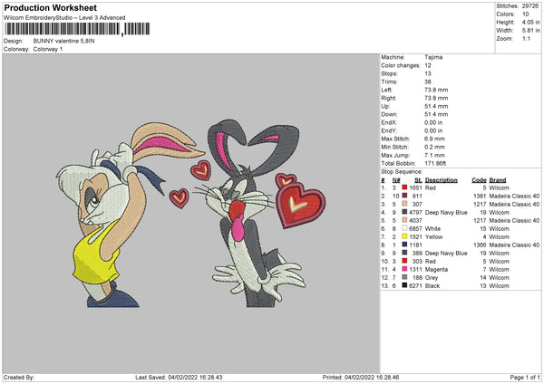The width and height of the screenshot is (544, 384).
Task: Click the peach swatch for thread 4037
Action: pos(404,220)
